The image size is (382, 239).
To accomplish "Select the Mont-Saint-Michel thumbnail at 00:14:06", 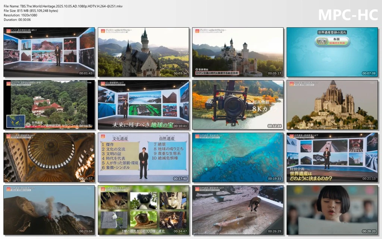I will [x=332, y=105].
